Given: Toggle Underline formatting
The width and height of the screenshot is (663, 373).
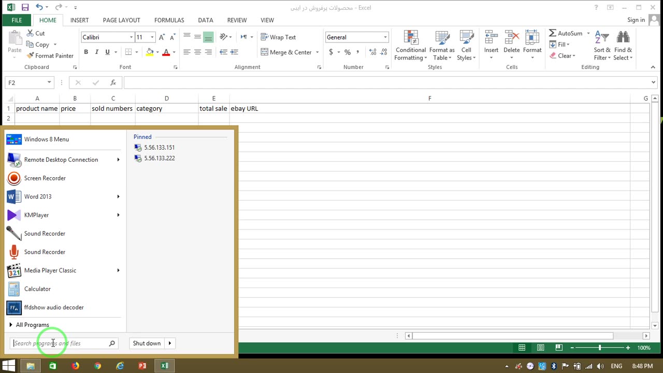Looking at the screenshot, I should [107, 52].
